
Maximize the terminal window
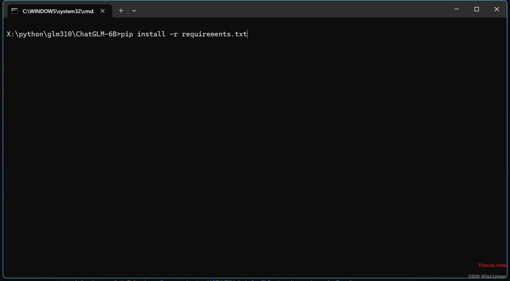[477, 9]
